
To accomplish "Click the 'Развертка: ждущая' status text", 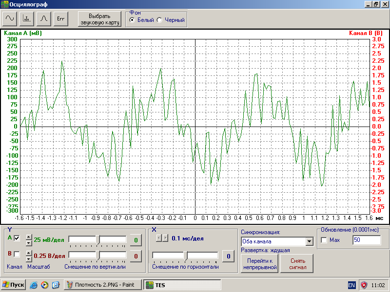I will point(265,250).
